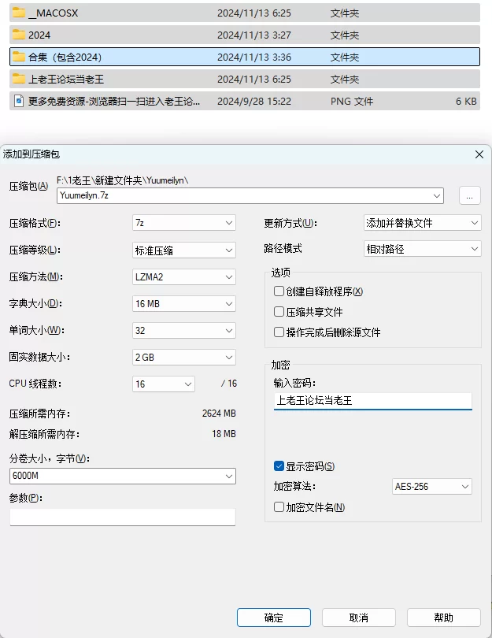492x638 pixels.
Task: Select the 上老王论坛当老王 folder name
Action: 66,79
